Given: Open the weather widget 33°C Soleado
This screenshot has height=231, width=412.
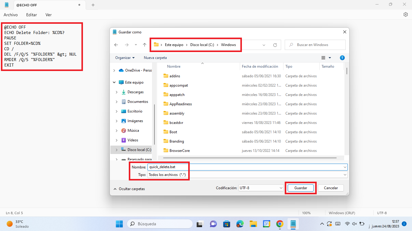Looking at the screenshot, I should pyautogui.click(x=18, y=224).
